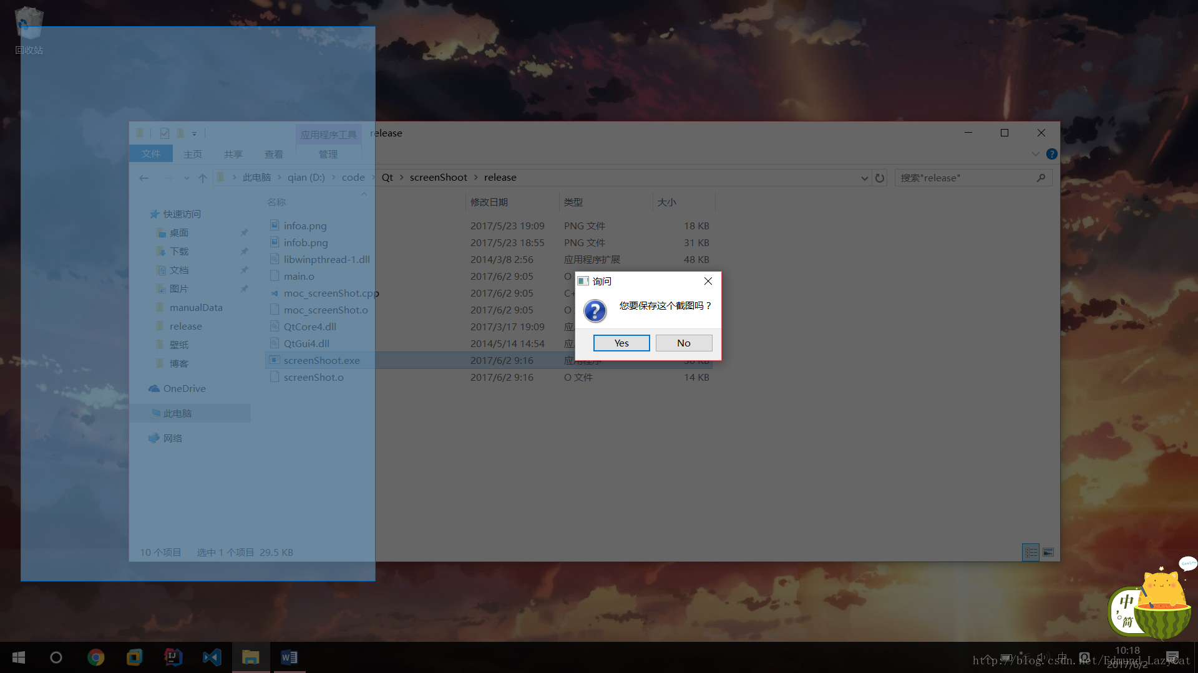Screen dimensions: 1198x673
Task: Open the Word taskbar icon
Action: [289, 657]
